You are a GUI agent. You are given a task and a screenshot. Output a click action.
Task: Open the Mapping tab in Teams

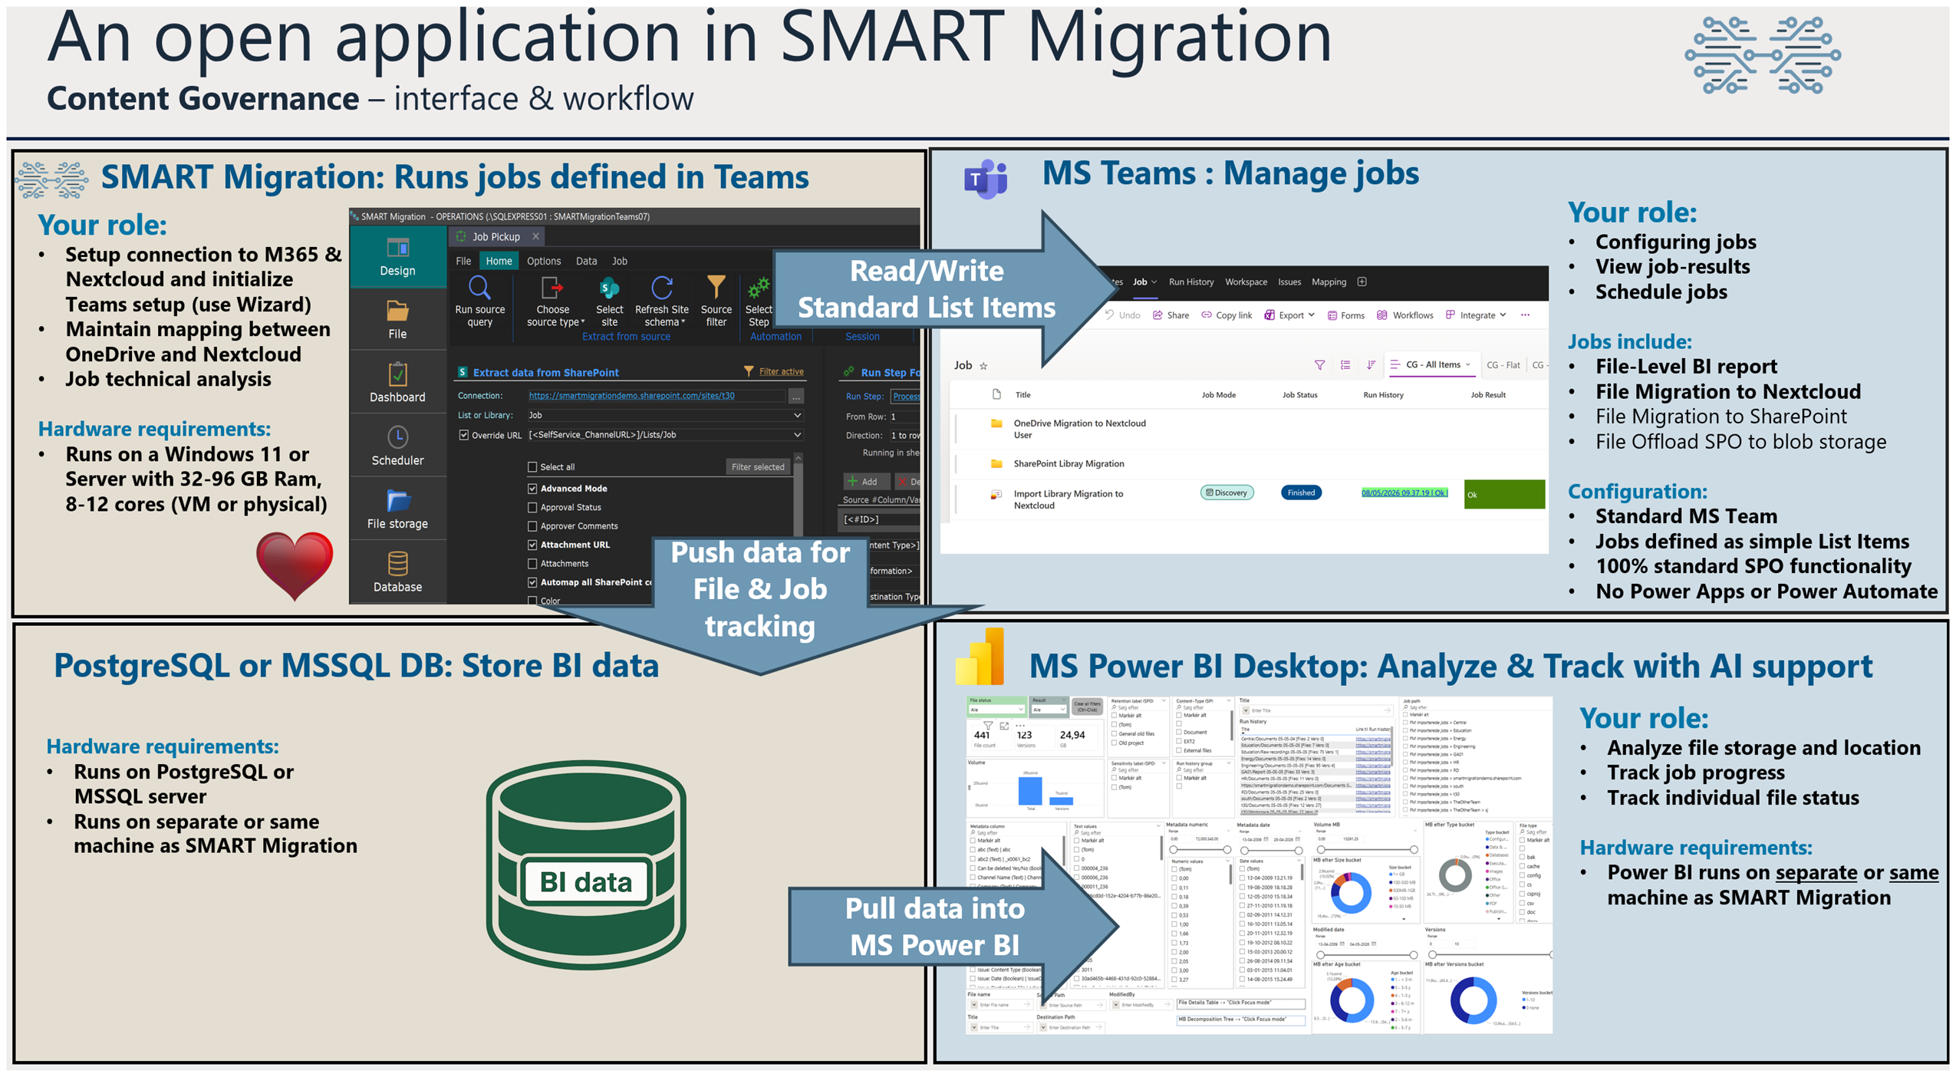click(1329, 282)
